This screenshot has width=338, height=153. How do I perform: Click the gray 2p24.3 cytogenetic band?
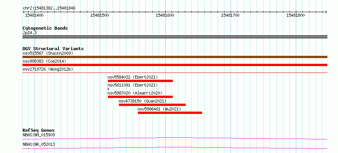click(175, 37)
